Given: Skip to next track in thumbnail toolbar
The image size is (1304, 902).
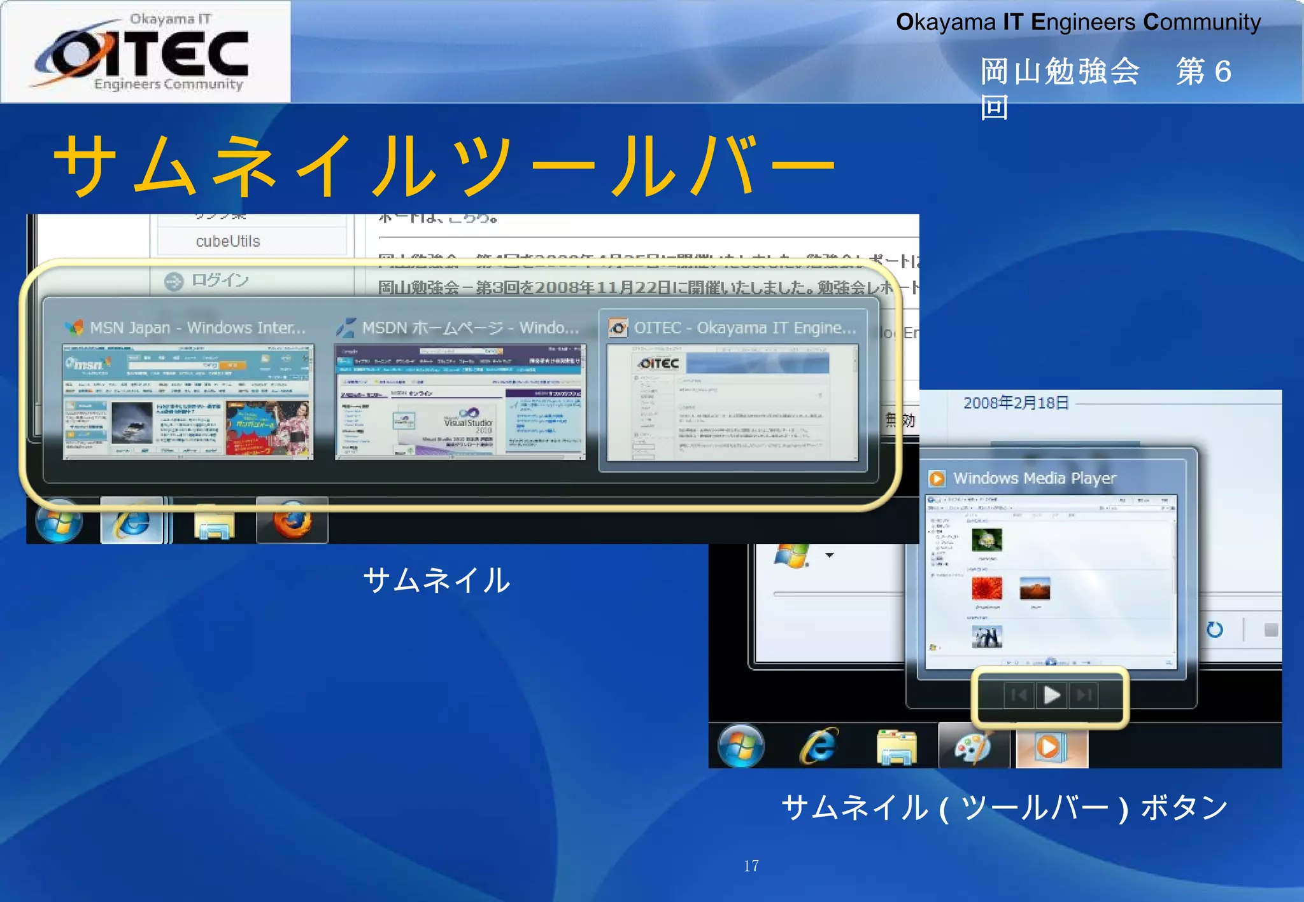Looking at the screenshot, I should click(1084, 695).
